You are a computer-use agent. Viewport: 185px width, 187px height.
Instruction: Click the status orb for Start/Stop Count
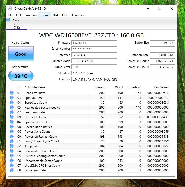(12, 102)
